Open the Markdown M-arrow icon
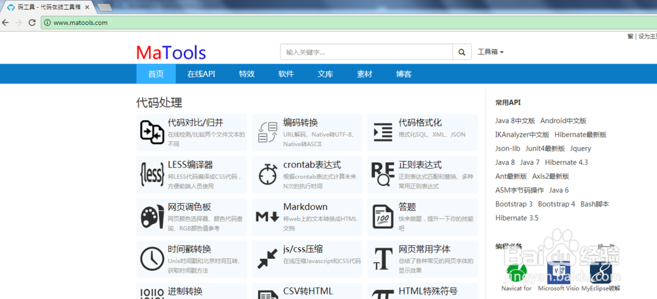The height and width of the screenshot is (299, 657). click(267, 217)
